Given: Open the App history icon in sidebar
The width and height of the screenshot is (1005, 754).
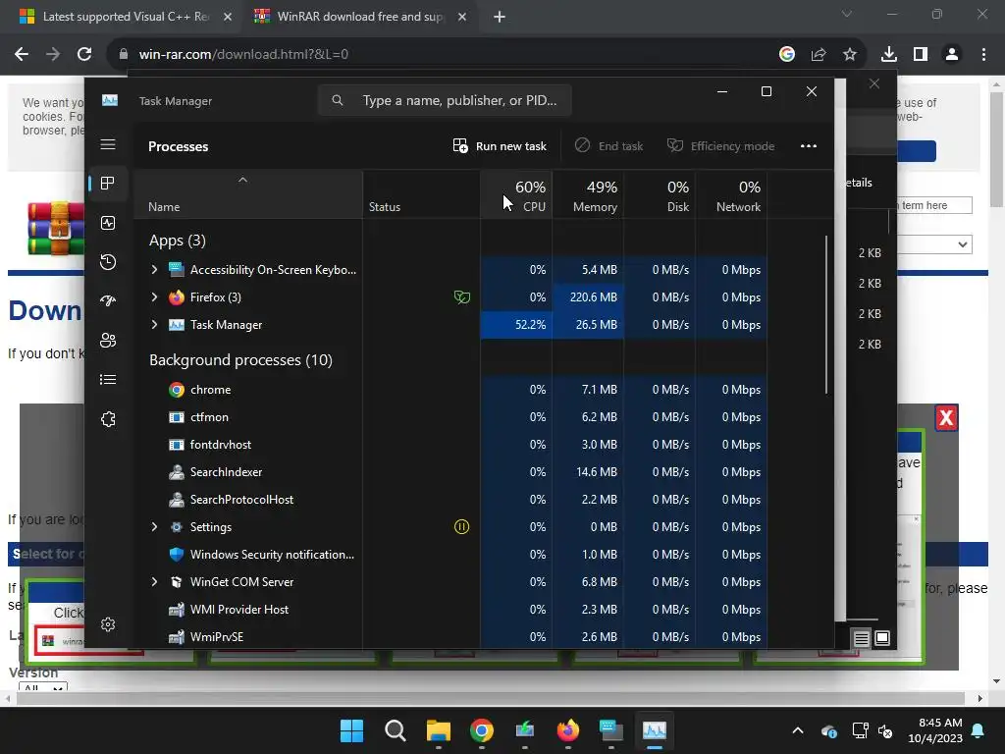Looking at the screenshot, I should (x=108, y=261).
